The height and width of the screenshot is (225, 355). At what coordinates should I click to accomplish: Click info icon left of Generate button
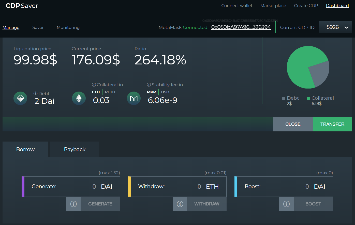click(73, 204)
